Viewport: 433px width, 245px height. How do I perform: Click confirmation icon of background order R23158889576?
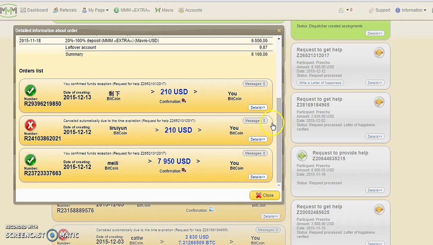pos(211,210)
